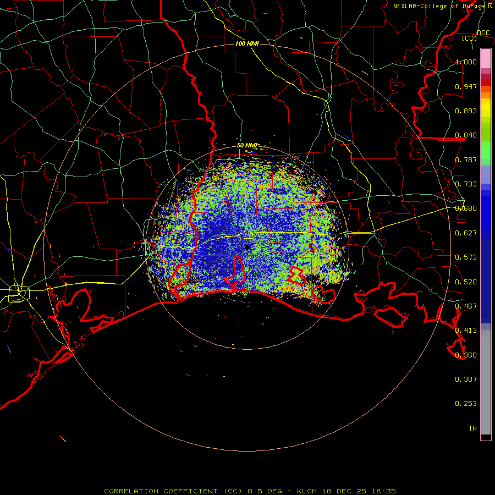Click the 0.893 legend value
495x495 pixels.
coord(466,111)
